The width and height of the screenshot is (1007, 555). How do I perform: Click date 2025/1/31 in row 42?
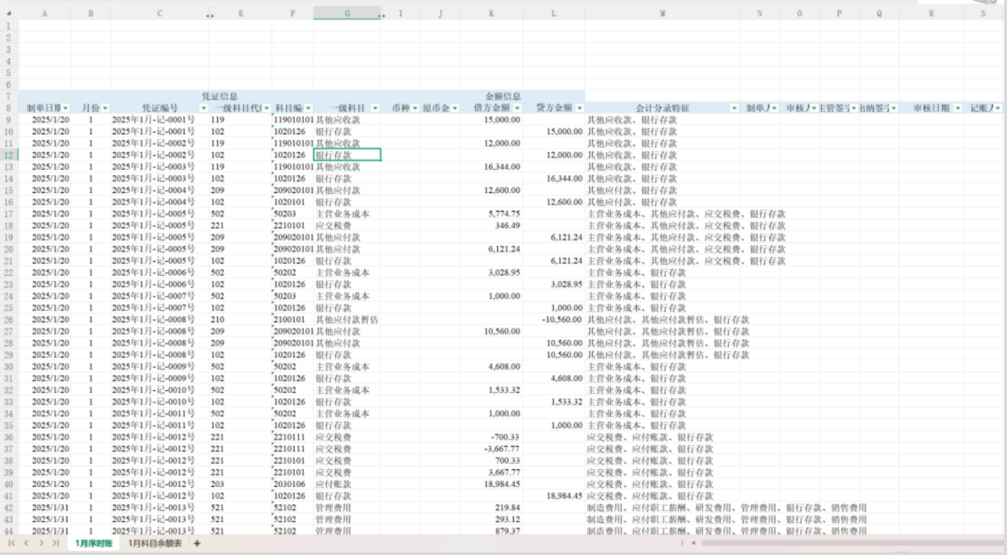[45, 508]
